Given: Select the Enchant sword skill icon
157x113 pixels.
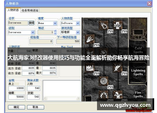Looking at the screenshot, I should 118,67.
